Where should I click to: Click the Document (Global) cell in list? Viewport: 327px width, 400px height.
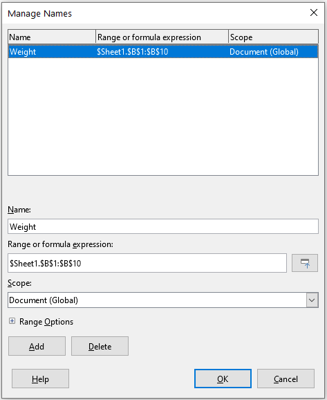(x=264, y=52)
